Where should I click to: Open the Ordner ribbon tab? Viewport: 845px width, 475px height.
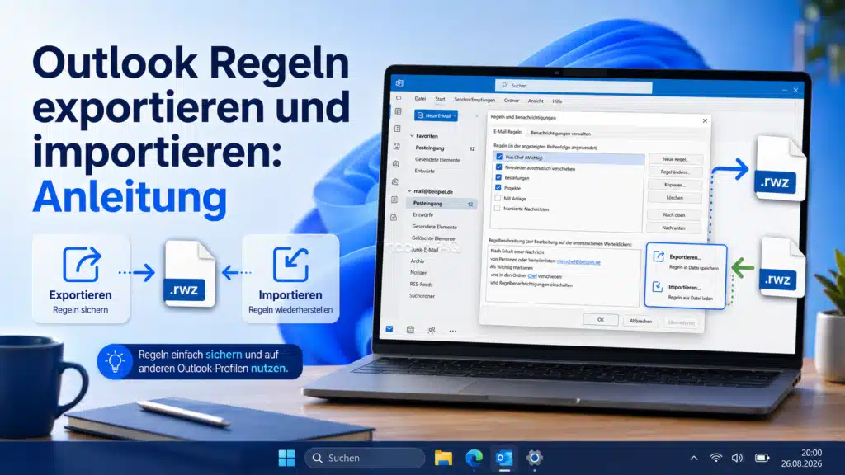[x=512, y=100]
